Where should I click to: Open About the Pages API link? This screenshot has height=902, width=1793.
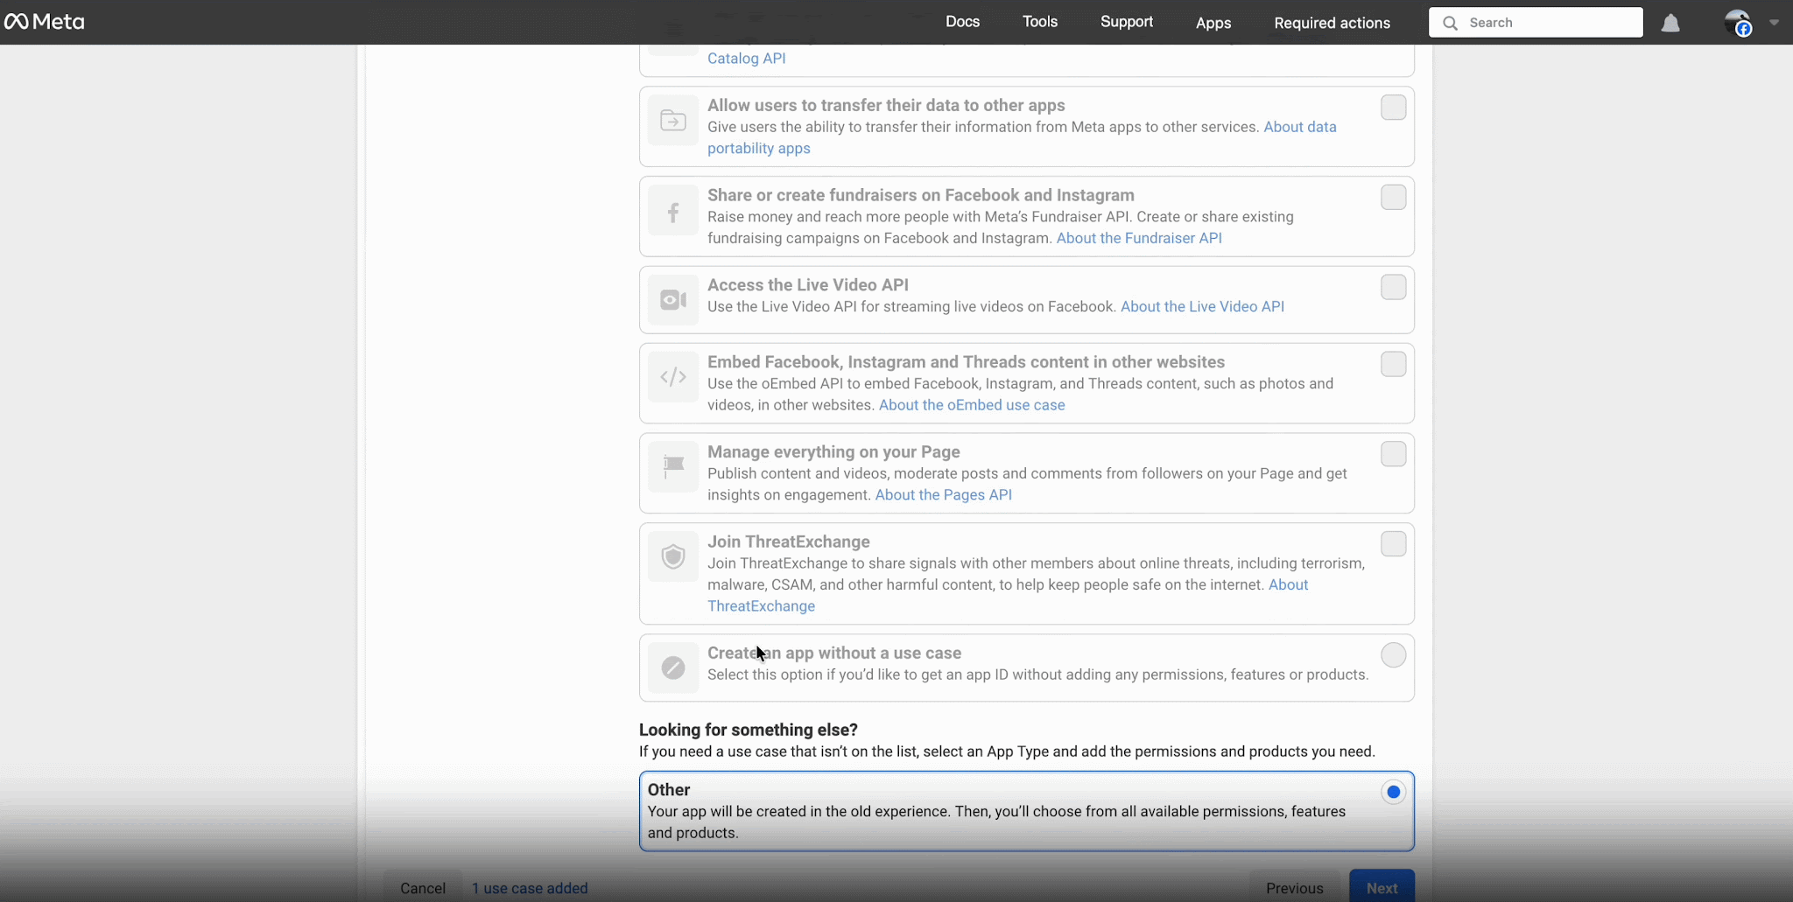pyautogui.click(x=944, y=495)
